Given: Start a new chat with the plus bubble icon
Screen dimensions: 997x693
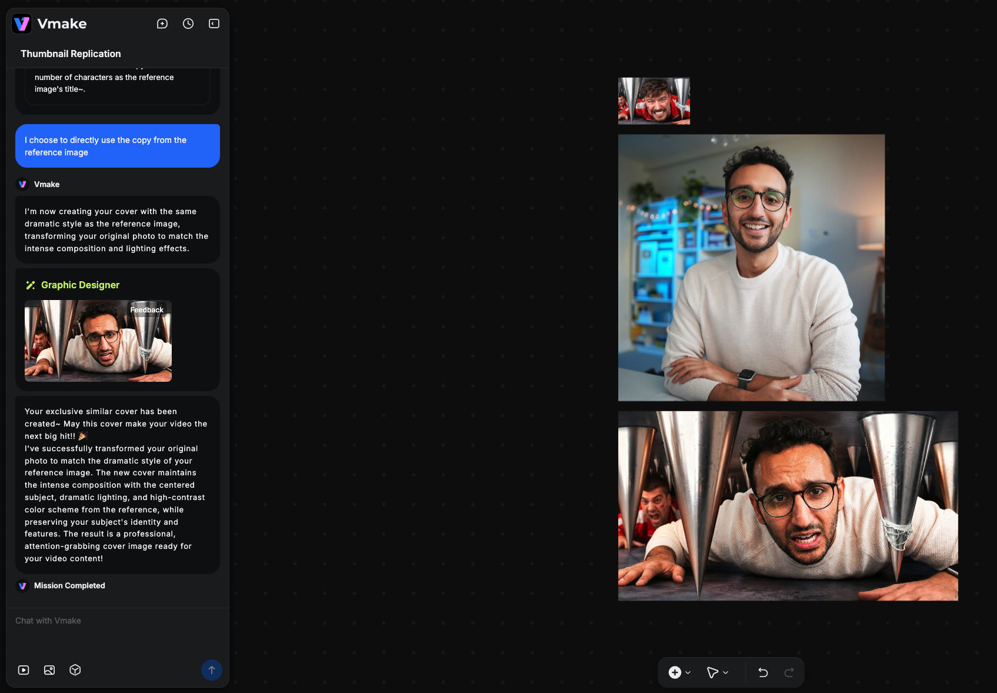Looking at the screenshot, I should click(x=162, y=24).
